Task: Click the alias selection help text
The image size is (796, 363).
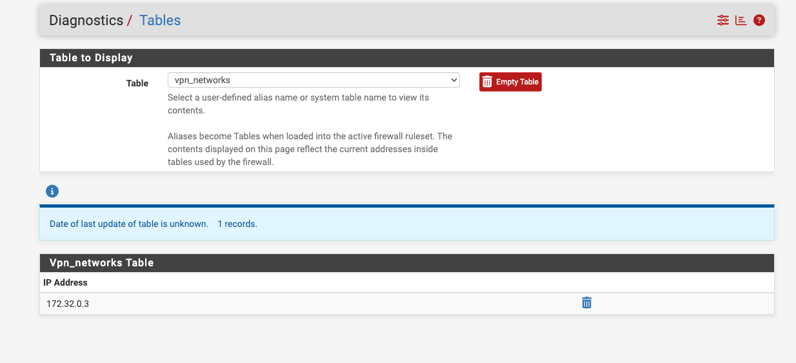Action: [298, 104]
